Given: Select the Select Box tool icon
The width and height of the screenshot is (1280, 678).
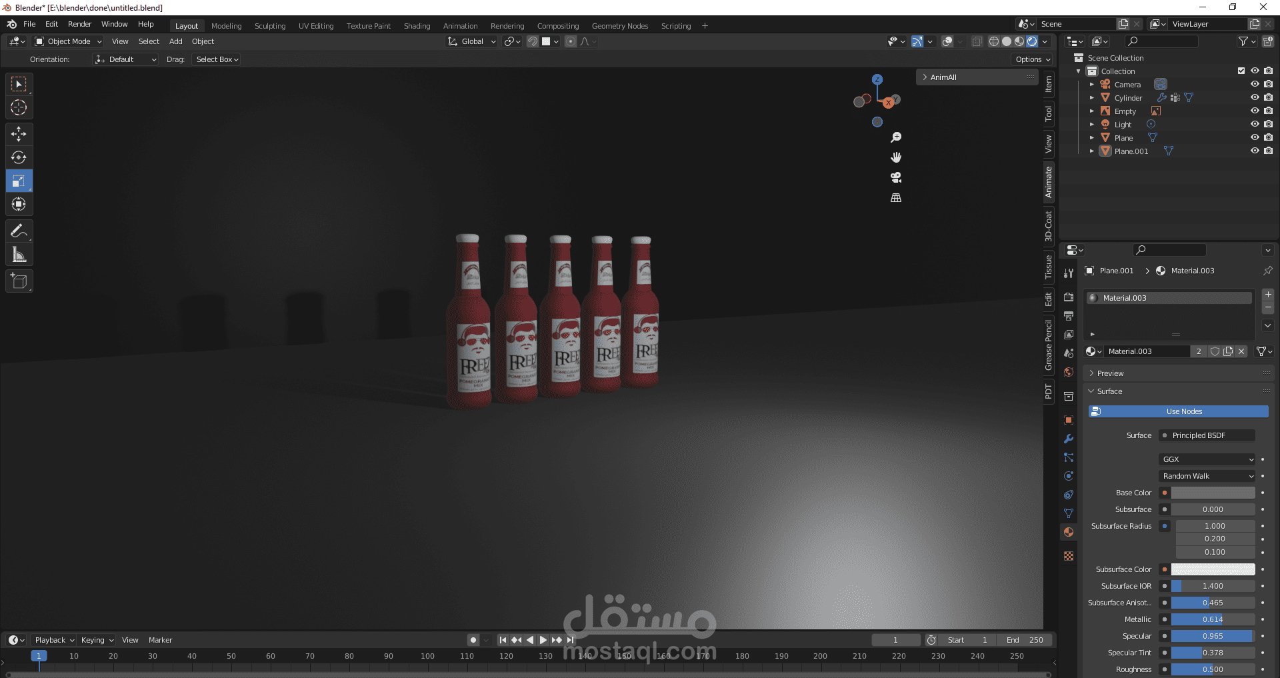Looking at the screenshot, I should [x=19, y=84].
